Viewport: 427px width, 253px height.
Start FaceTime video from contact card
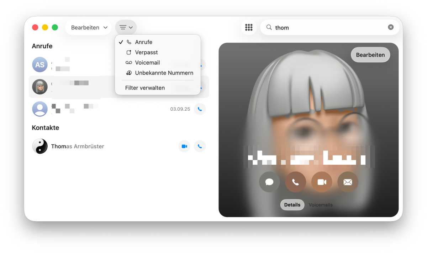[x=322, y=182]
